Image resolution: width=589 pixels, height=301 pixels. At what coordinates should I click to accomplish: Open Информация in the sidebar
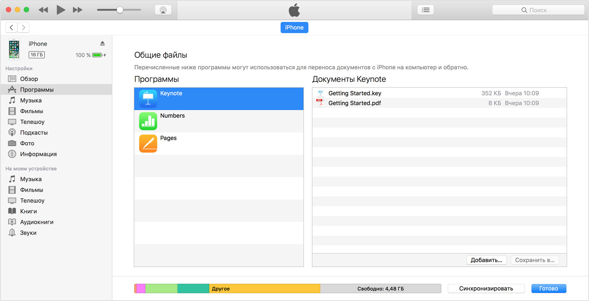click(56, 154)
